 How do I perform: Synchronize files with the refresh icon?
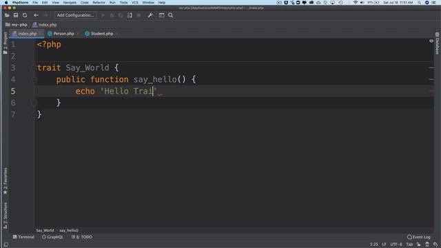(25, 15)
